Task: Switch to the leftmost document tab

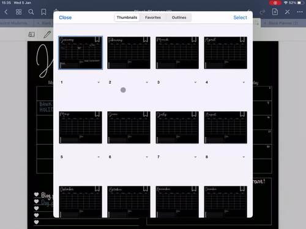Action: (x=17, y=23)
